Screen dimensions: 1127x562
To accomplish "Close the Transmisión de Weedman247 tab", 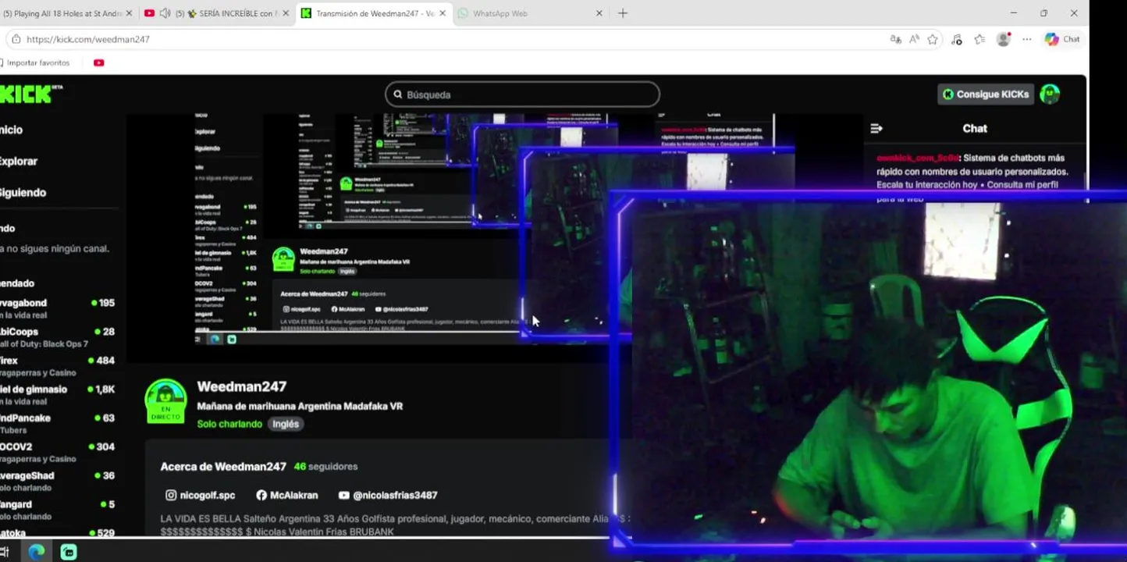I will coord(443,13).
